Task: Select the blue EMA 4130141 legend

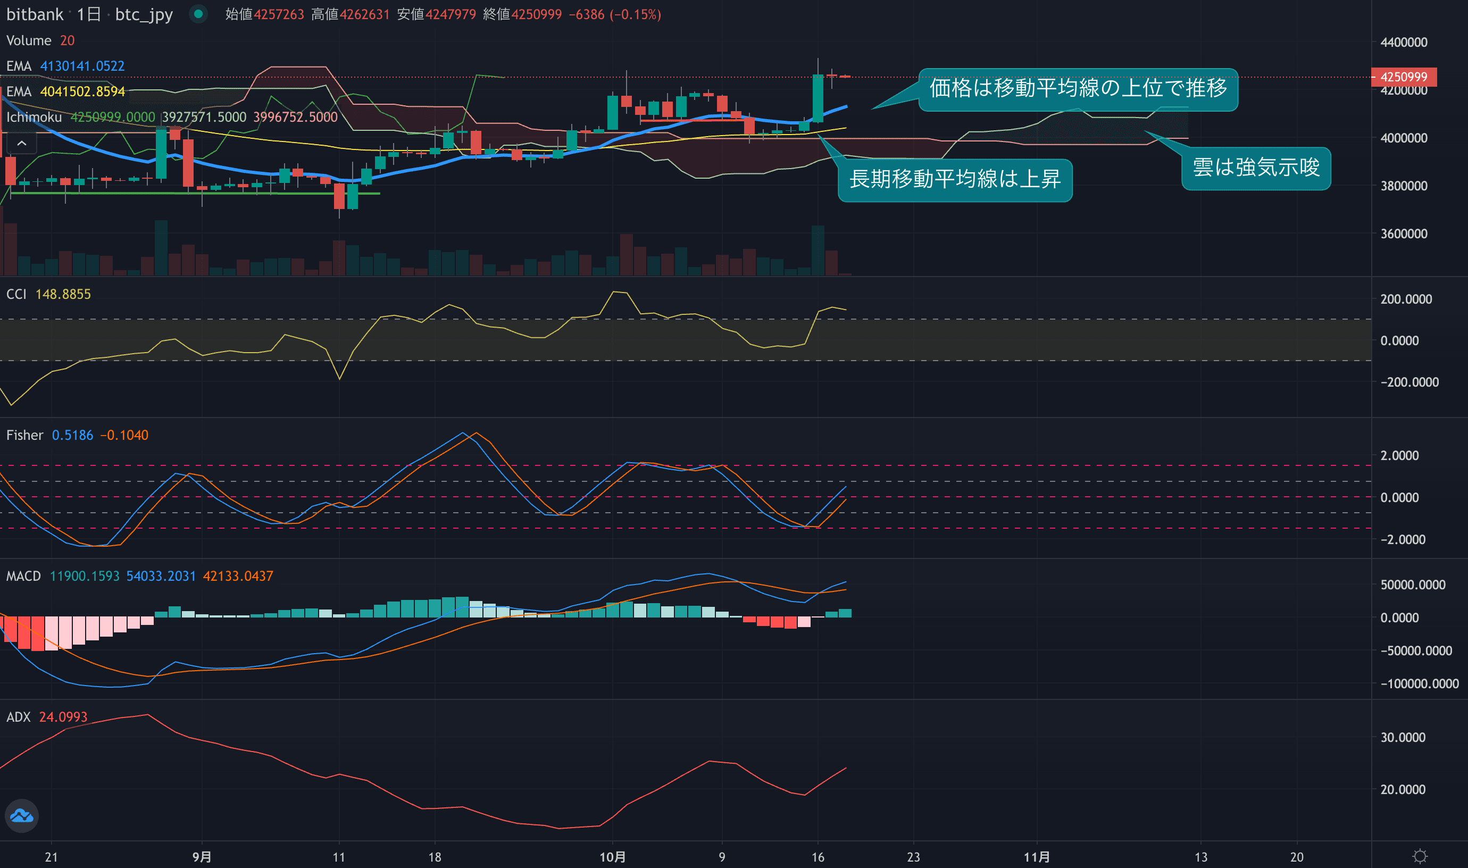Action: pyautogui.click(x=19, y=66)
